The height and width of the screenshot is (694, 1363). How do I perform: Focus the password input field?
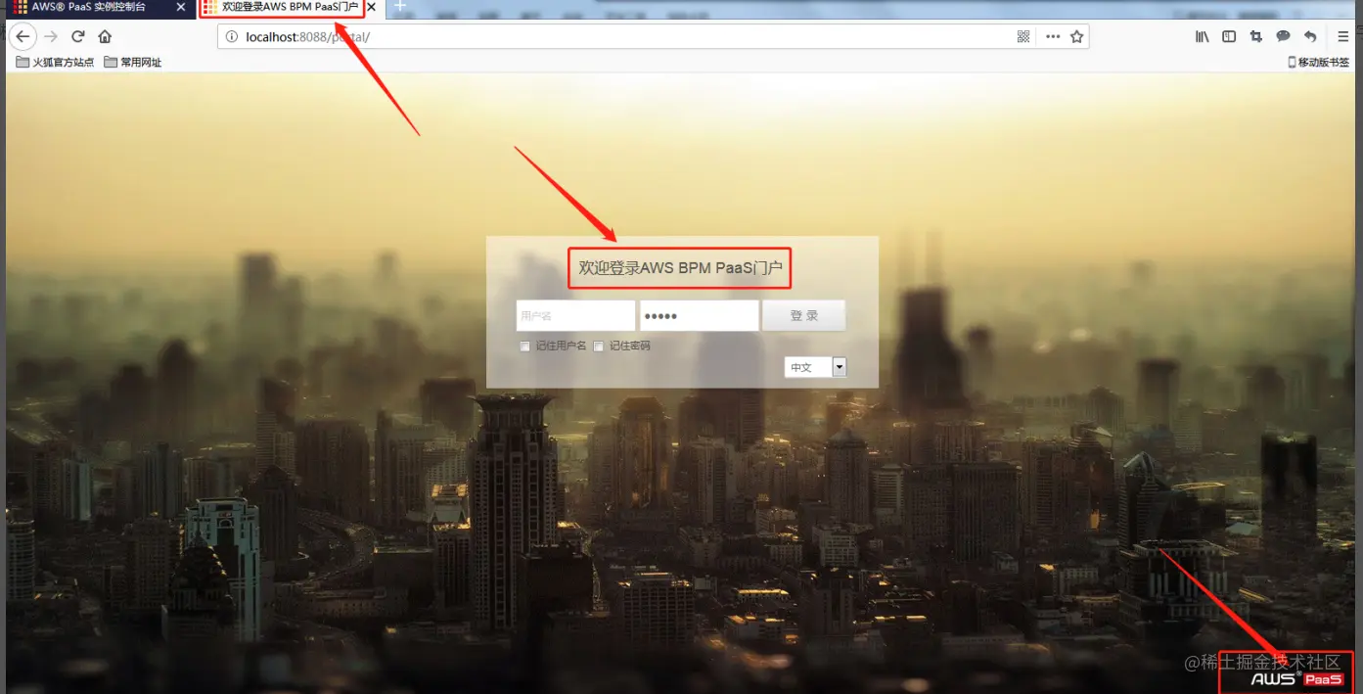[699, 315]
